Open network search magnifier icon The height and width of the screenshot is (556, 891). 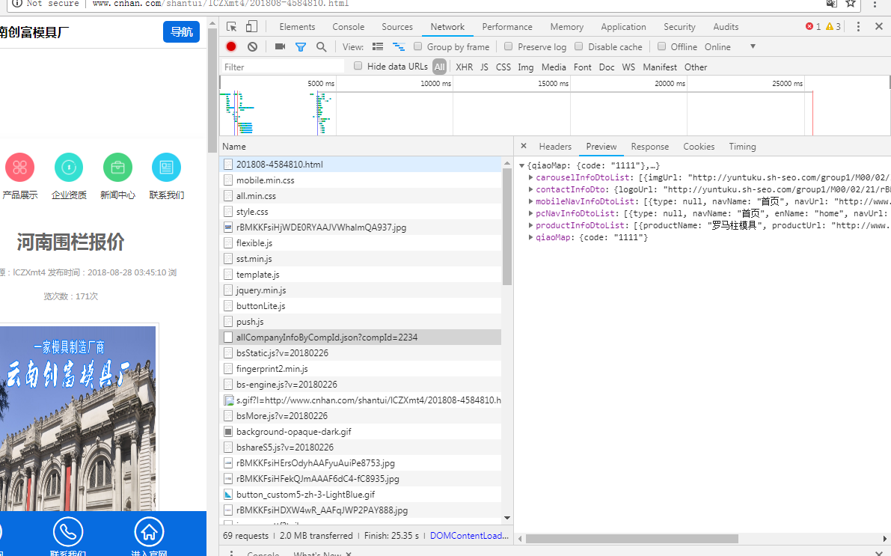pyautogui.click(x=322, y=46)
